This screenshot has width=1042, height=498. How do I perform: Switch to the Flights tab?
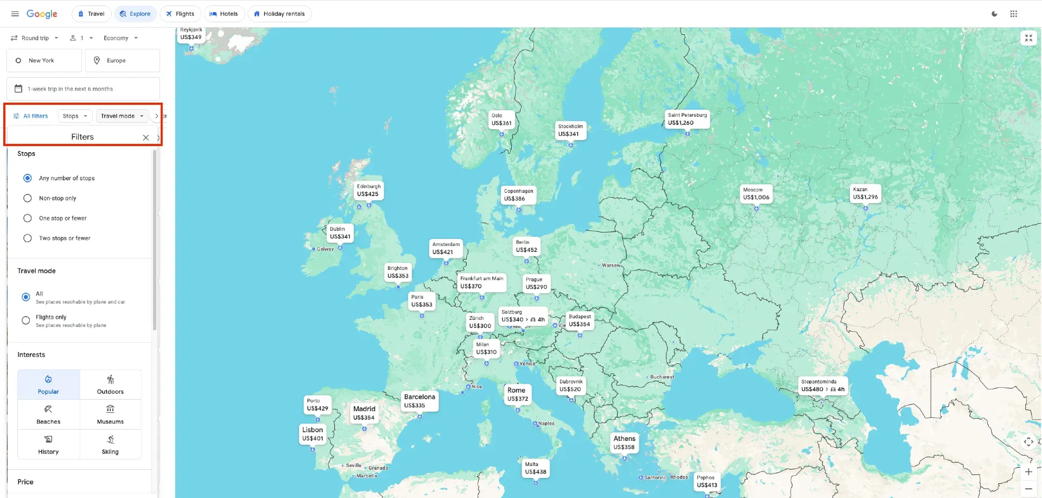point(181,14)
